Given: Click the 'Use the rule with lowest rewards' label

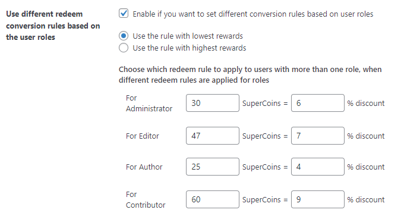Looking at the screenshot, I should tap(188, 36).
